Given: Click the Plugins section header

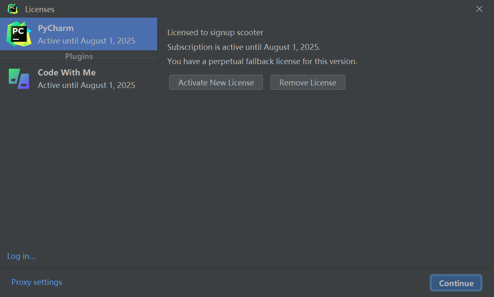Looking at the screenshot, I should (x=79, y=56).
